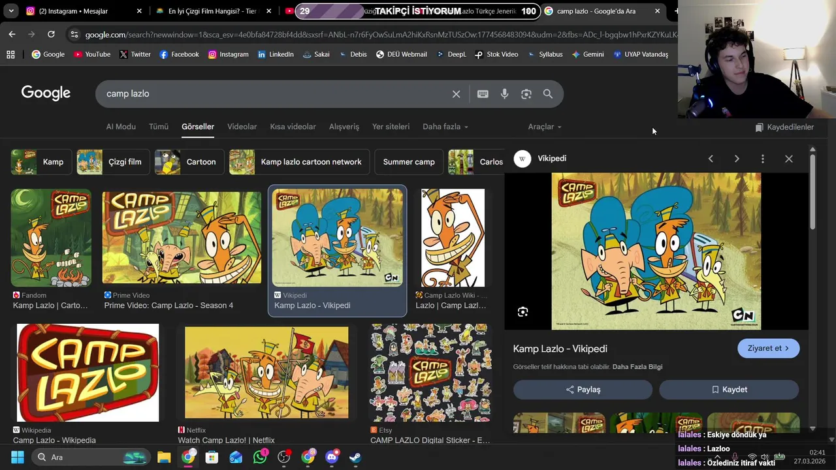836x470 pixels.
Task: Open the YouTube bookmark
Action: [x=92, y=54]
